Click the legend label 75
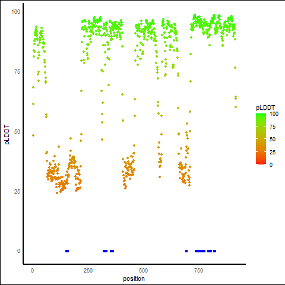Screen dimensions: 285x285 pyautogui.click(x=273, y=127)
